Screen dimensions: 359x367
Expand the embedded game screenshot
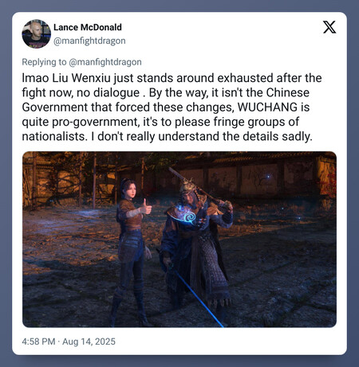pos(179,240)
